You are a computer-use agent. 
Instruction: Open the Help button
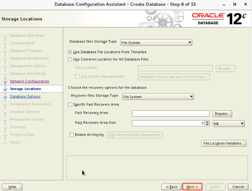12,187
